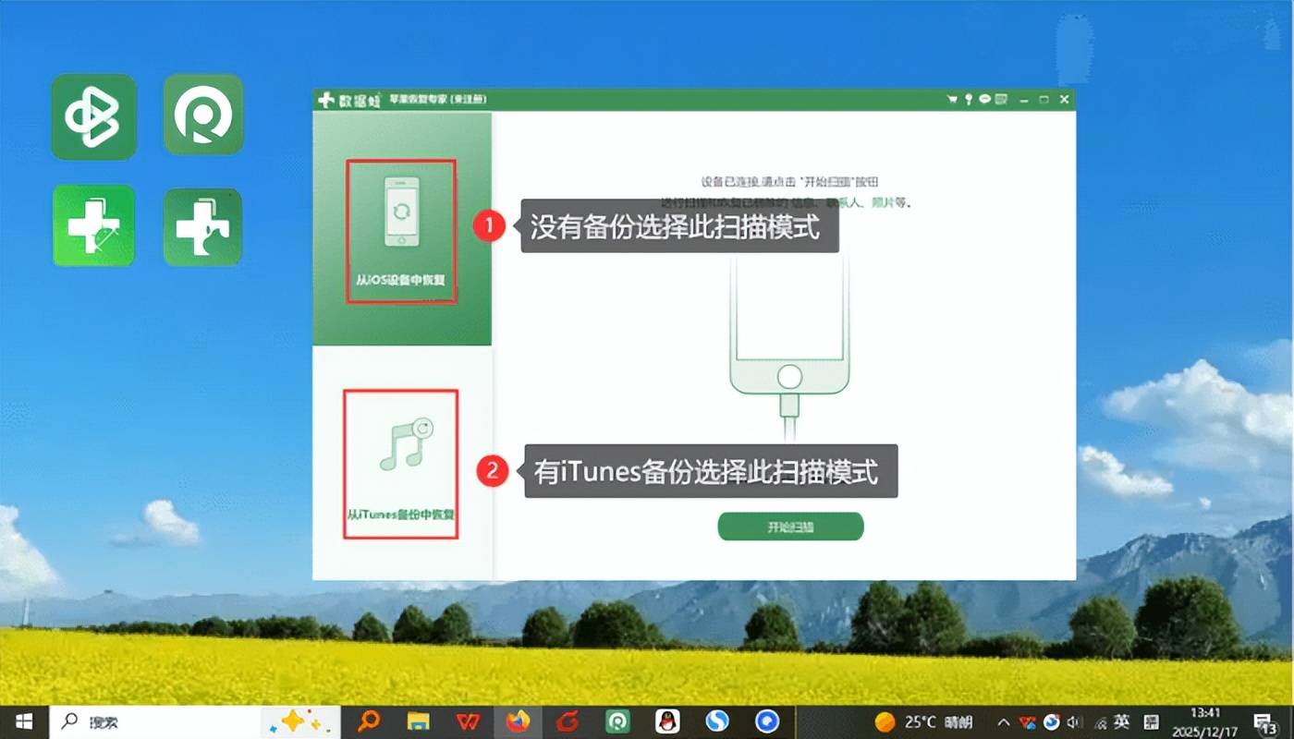Switch to Firefox in taskbar

pyautogui.click(x=518, y=721)
